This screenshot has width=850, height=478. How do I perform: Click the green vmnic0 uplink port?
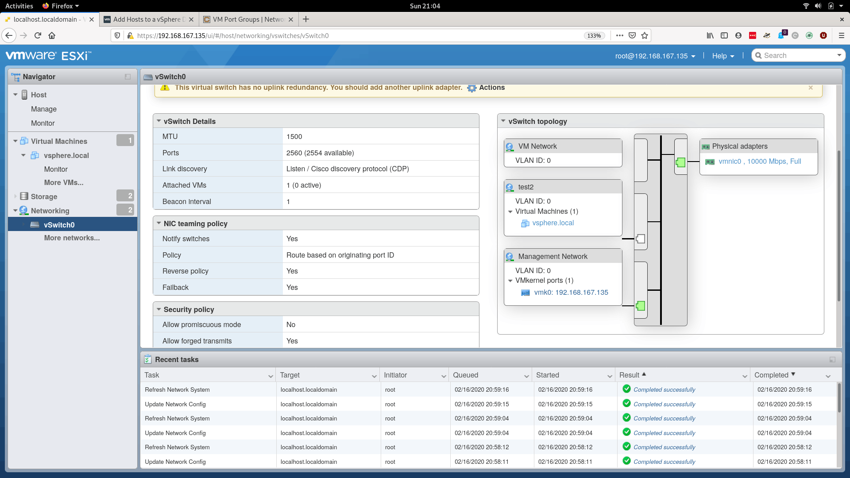680,162
